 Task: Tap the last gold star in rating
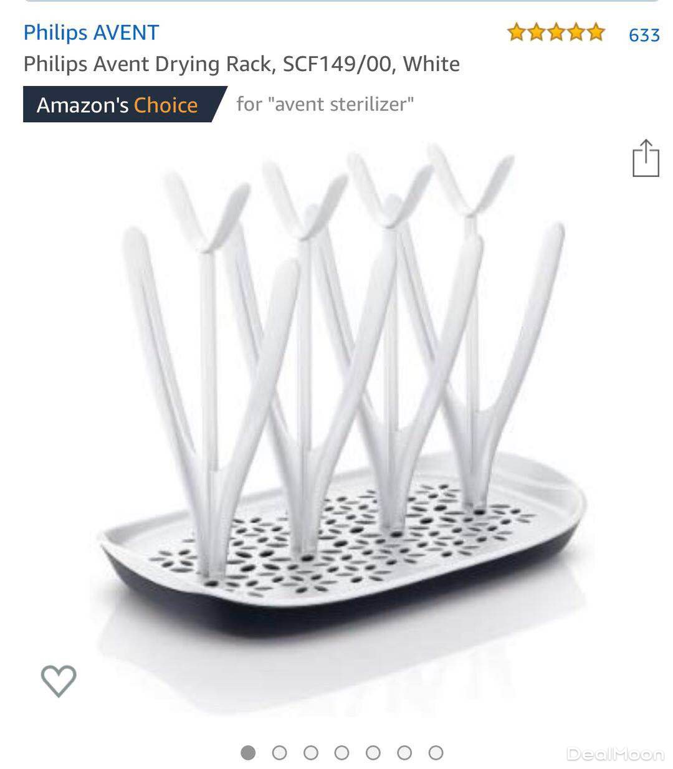click(596, 32)
